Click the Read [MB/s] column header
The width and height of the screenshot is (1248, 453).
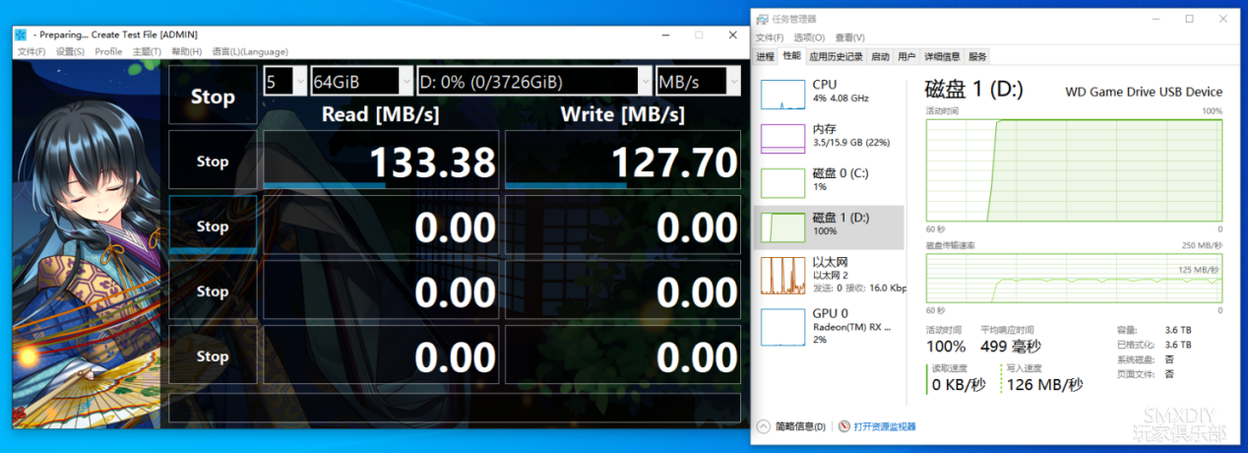(381, 114)
